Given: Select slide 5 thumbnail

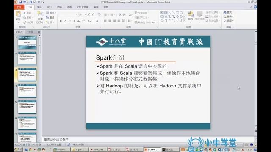Looking at the screenshot, I should pyautogui.click(x=27, y=107).
